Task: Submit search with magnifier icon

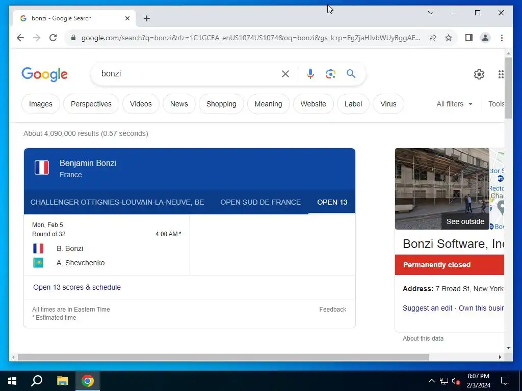Action: [x=351, y=73]
